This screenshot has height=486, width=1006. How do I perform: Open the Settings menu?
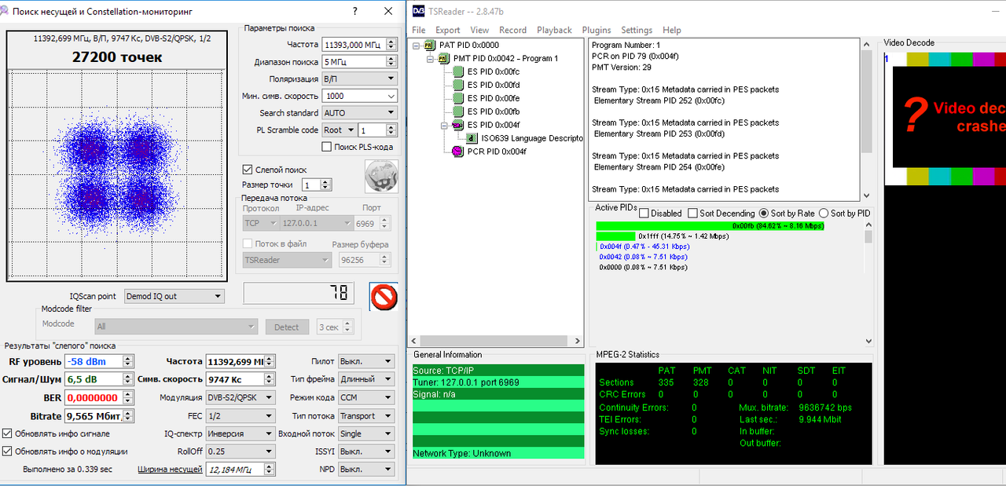click(x=637, y=30)
